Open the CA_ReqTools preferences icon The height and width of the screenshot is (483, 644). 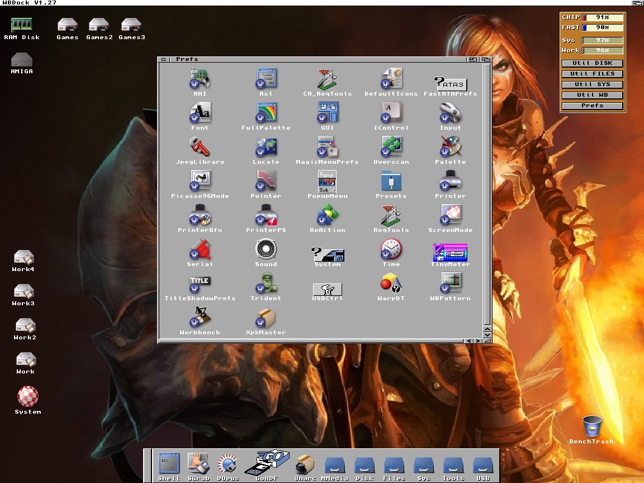tap(328, 79)
